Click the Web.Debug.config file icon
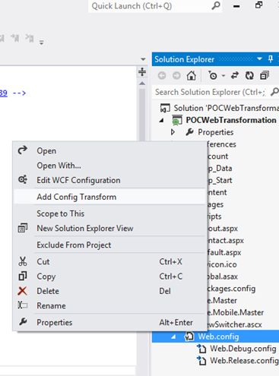Image resolution: width=279 pixels, height=376 pixels. click(x=201, y=349)
